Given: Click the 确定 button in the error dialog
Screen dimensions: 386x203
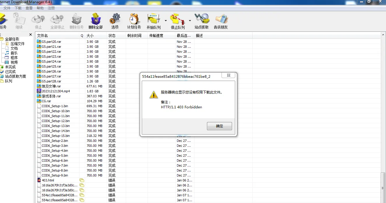Looking at the screenshot, I should click(x=219, y=126).
